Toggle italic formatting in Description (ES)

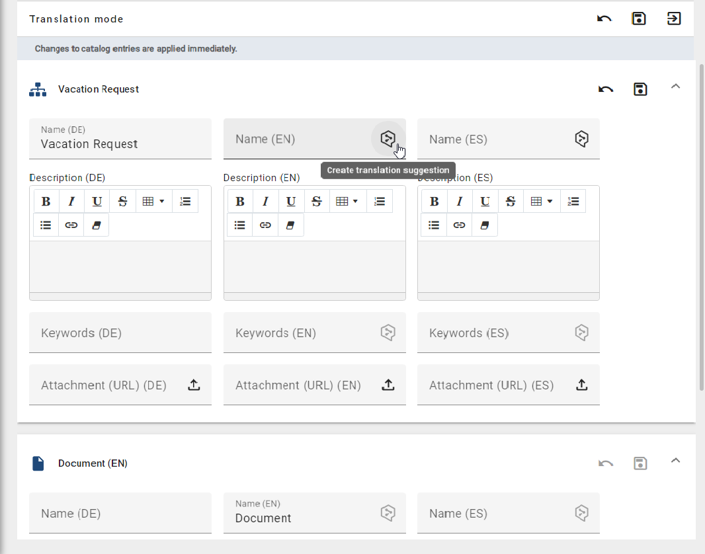[459, 200]
